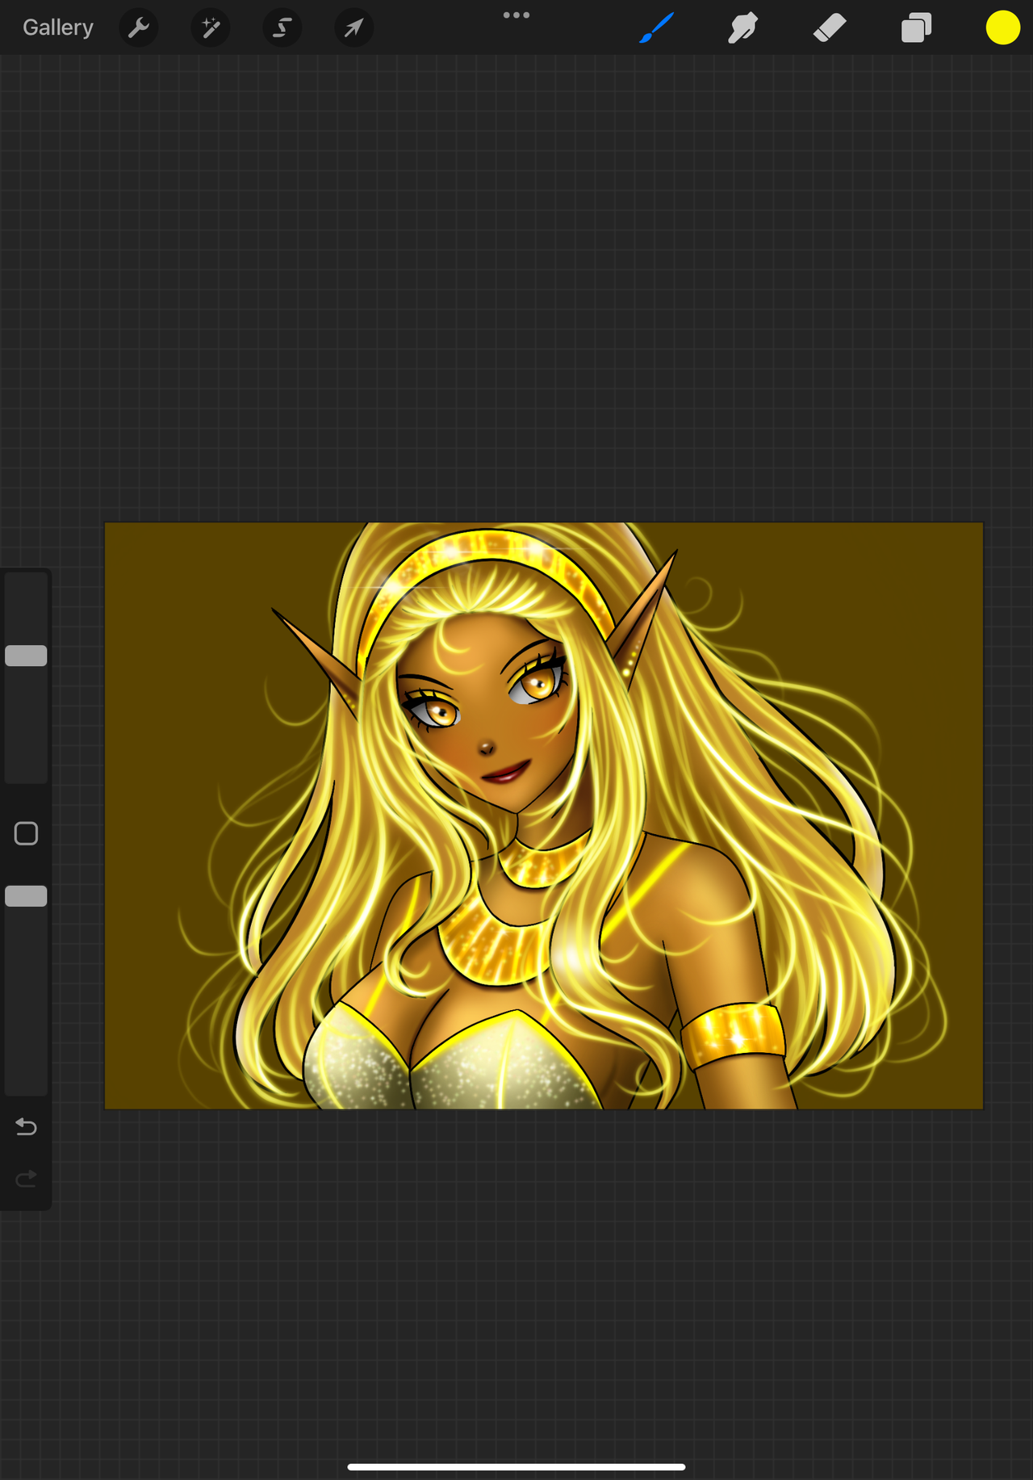This screenshot has width=1033, height=1480.
Task: Click the brush opacity slider handle
Action: (26, 896)
